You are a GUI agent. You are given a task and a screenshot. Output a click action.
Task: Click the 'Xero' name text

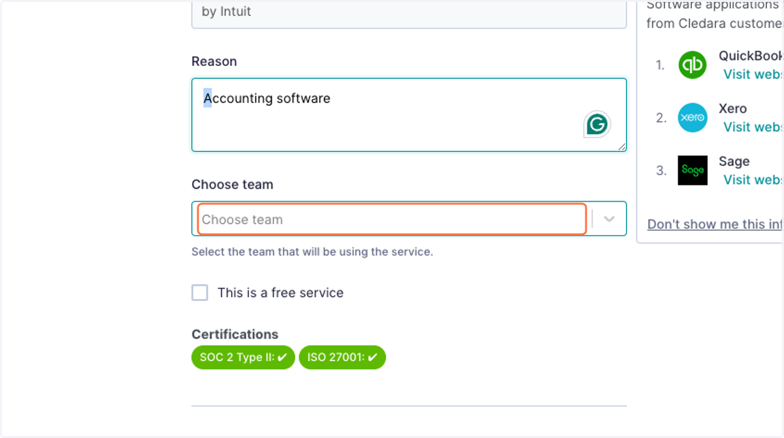pyautogui.click(x=732, y=108)
